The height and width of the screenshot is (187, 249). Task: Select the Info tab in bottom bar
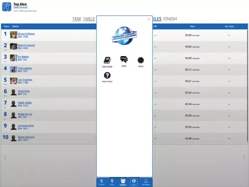click(x=134, y=182)
